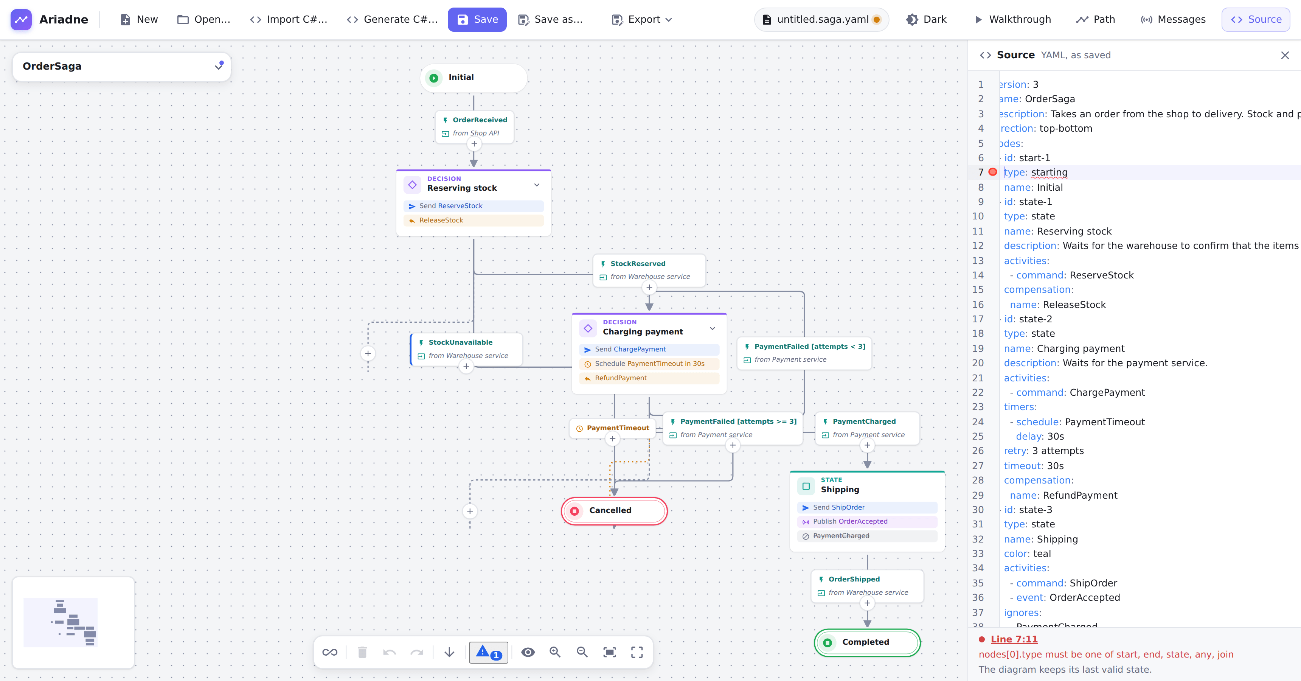Click New in the top toolbar
Image resolution: width=1301 pixels, height=681 pixels.
tap(139, 20)
